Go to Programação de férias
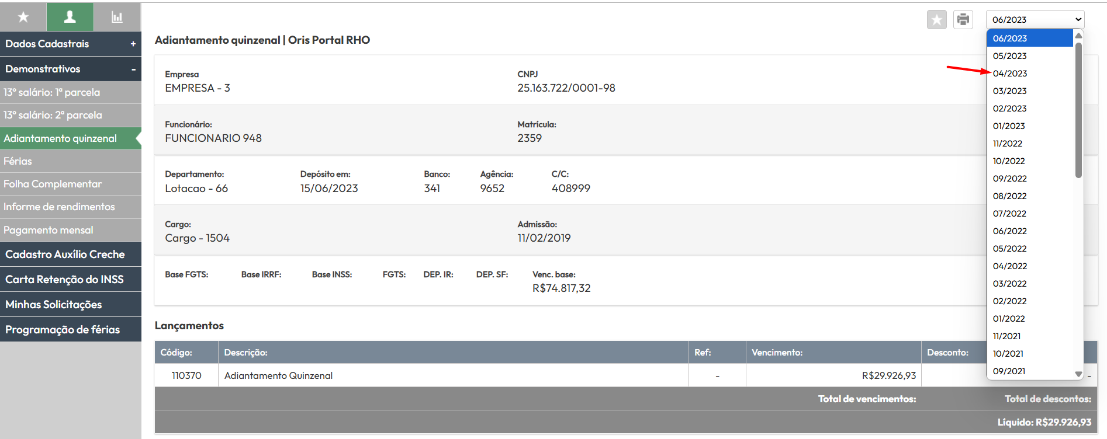This screenshot has width=1107, height=439. 63,330
